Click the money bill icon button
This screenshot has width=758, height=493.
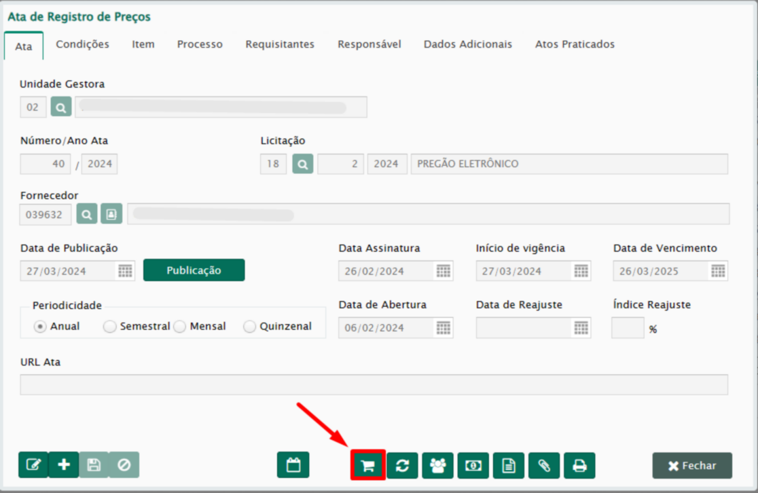[x=473, y=466]
